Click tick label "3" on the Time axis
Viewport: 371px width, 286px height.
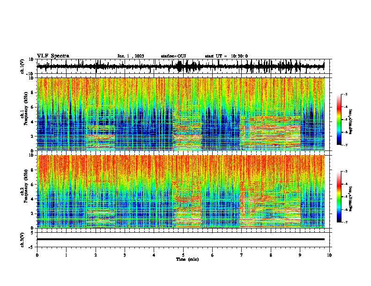pos(125,255)
